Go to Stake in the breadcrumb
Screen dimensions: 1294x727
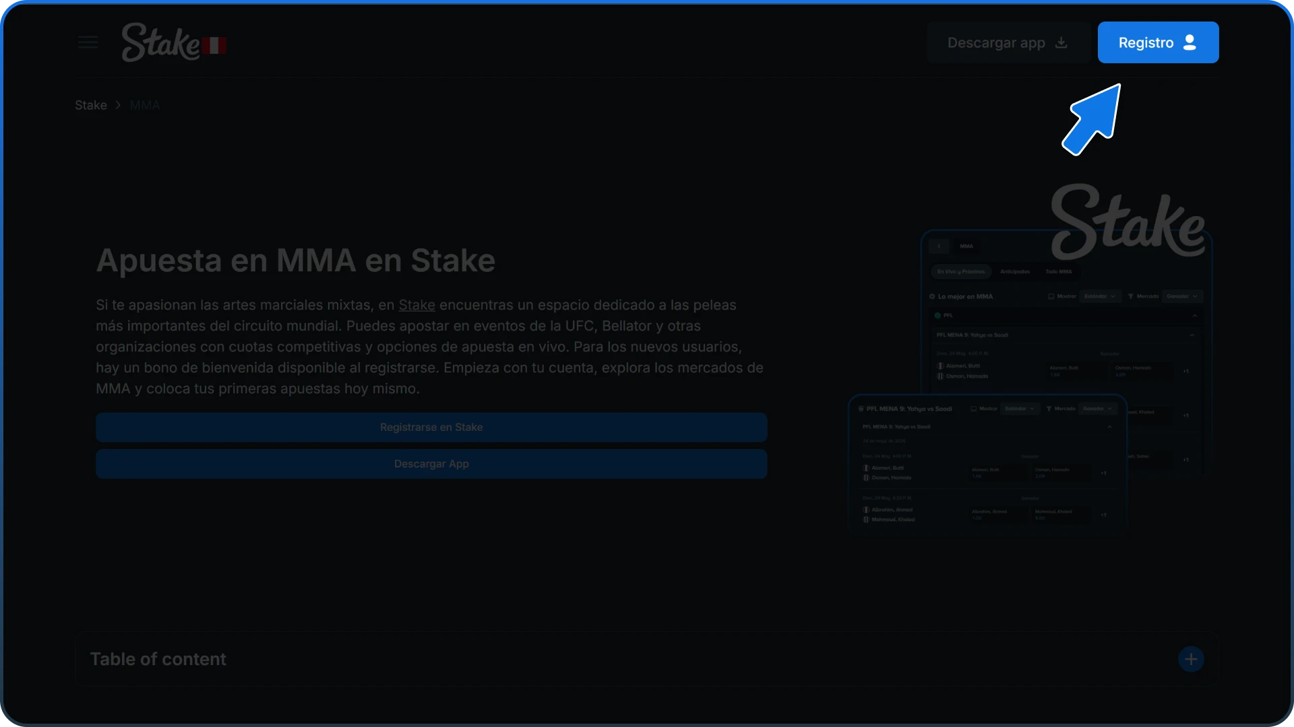click(91, 105)
